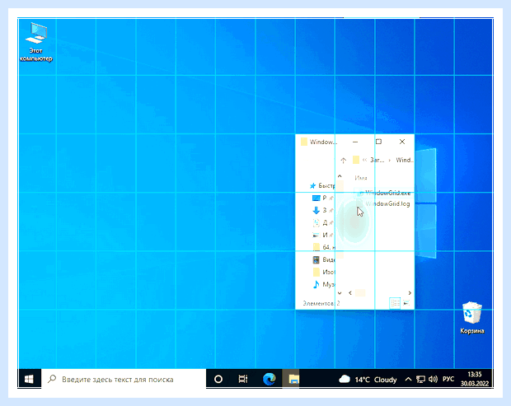Open the volume speaker tray icon

point(433,380)
